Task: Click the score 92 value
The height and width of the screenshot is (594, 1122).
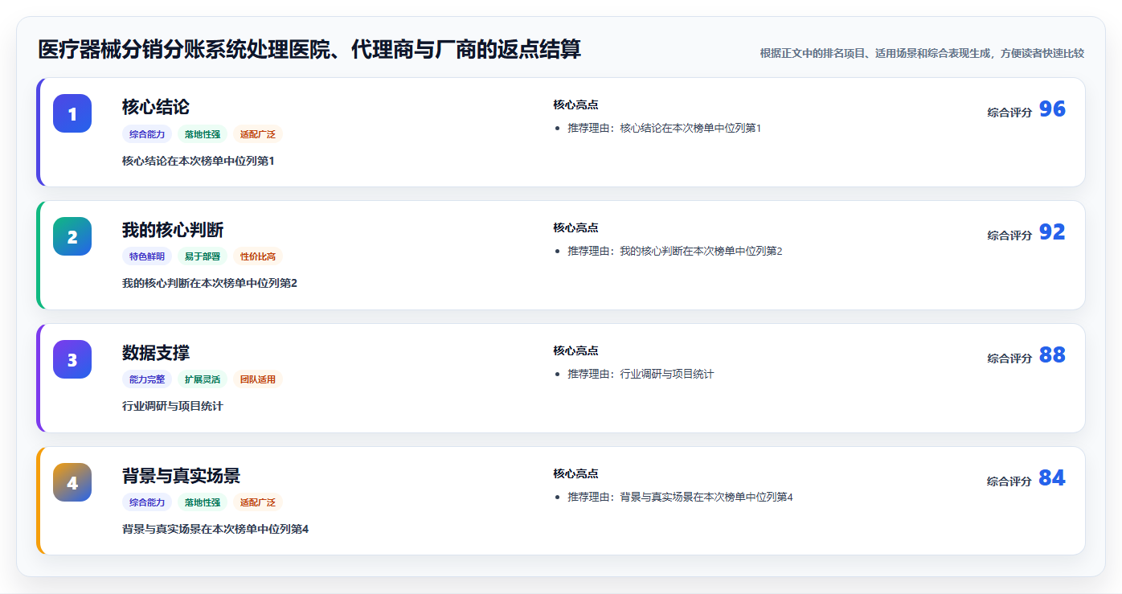Action: pos(1052,232)
